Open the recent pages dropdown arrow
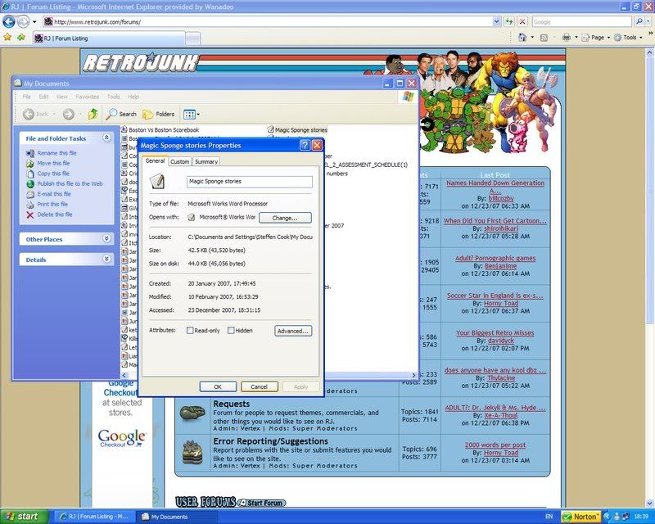 point(34,22)
